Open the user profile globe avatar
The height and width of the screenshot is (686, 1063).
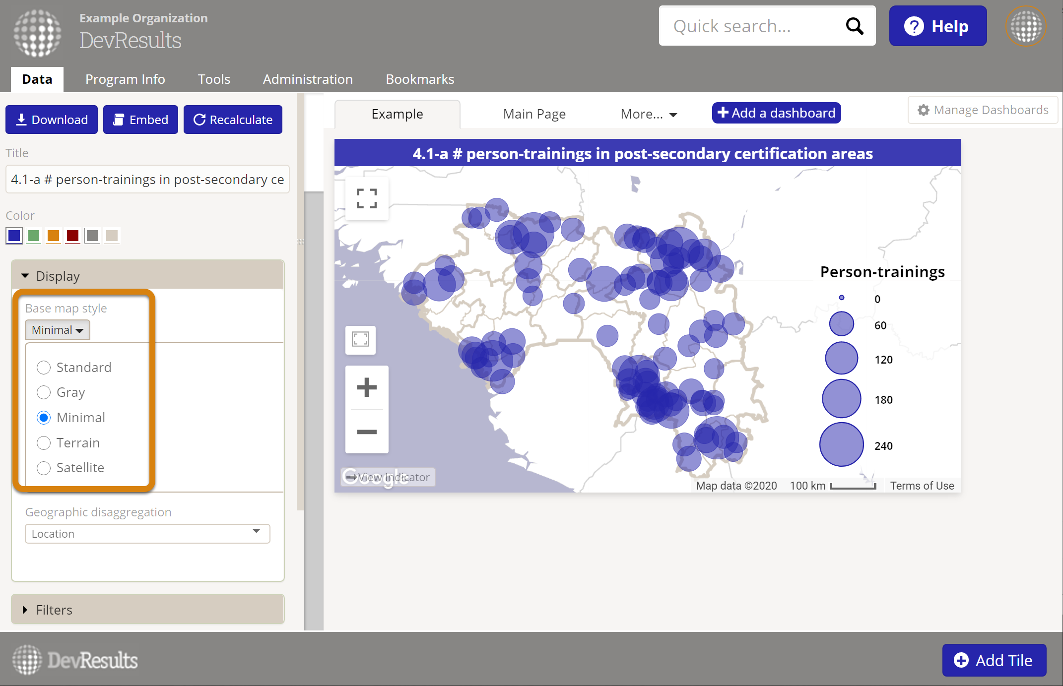pyautogui.click(x=1025, y=26)
